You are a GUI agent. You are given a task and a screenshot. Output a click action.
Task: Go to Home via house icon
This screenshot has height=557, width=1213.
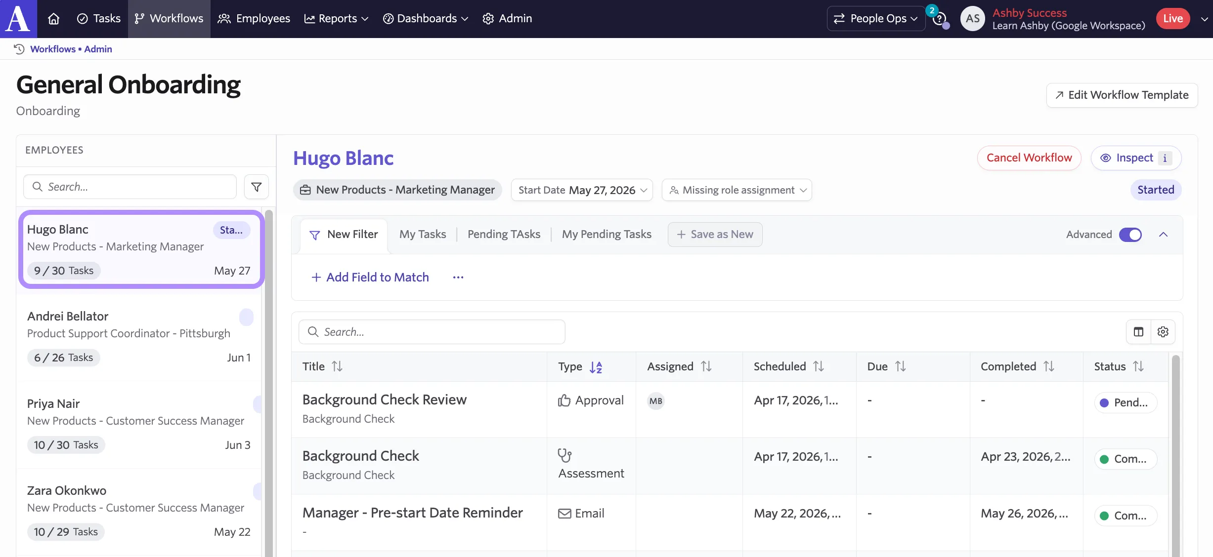pyautogui.click(x=54, y=19)
